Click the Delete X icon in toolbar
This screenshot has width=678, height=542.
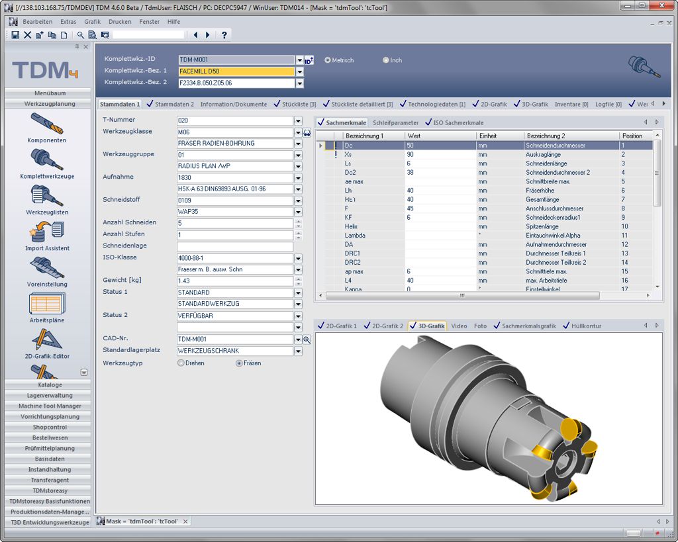(28, 35)
